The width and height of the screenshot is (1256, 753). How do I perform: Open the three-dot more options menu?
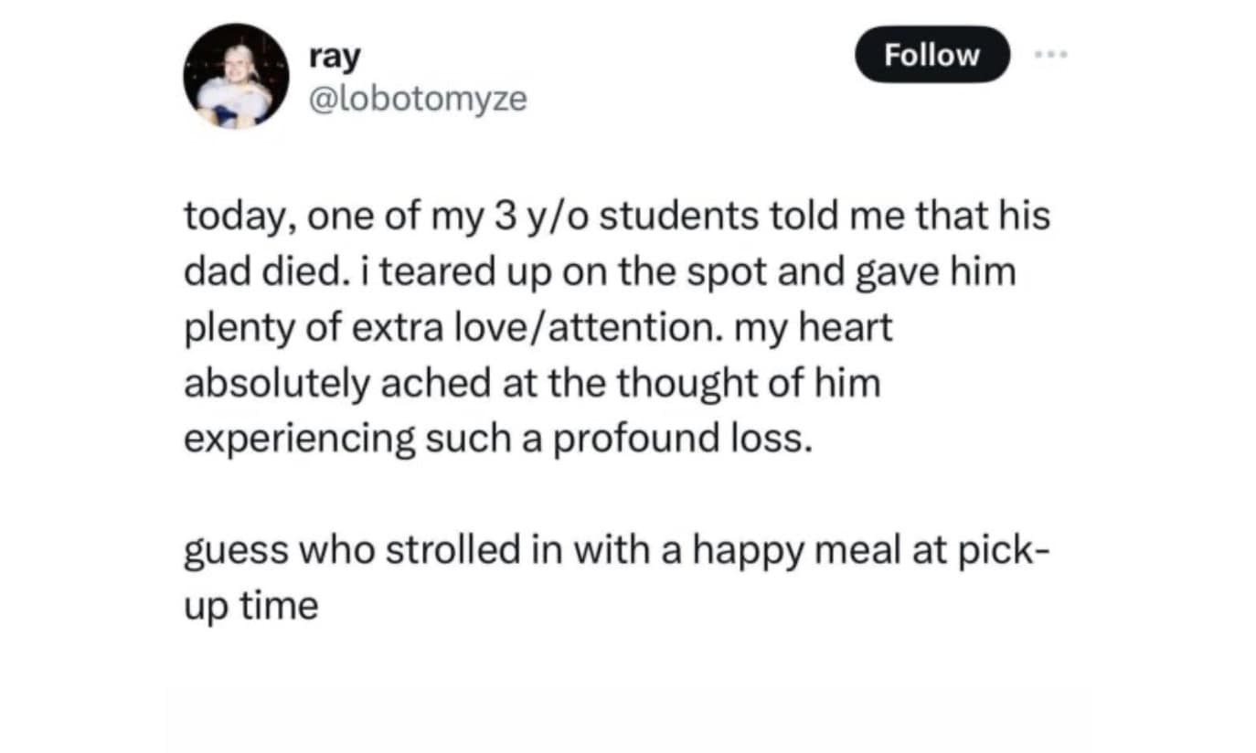[1050, 55]
